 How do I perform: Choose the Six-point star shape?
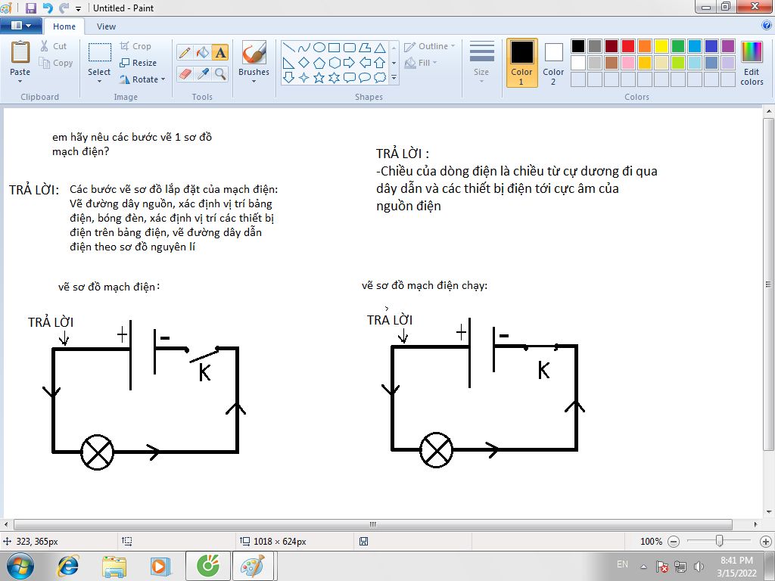(334, 78)
